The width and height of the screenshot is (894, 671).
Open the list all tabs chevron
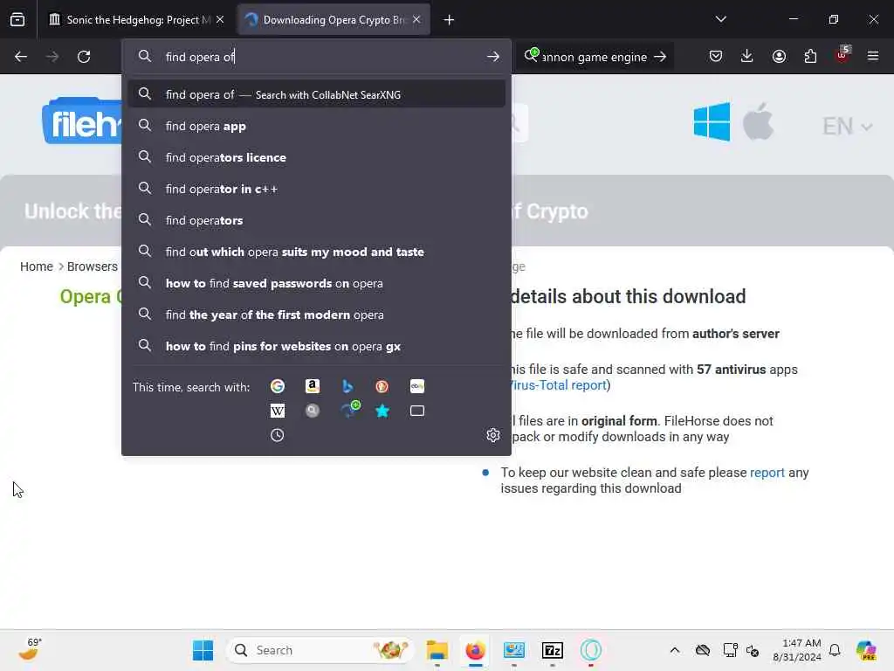coord(720,19)
